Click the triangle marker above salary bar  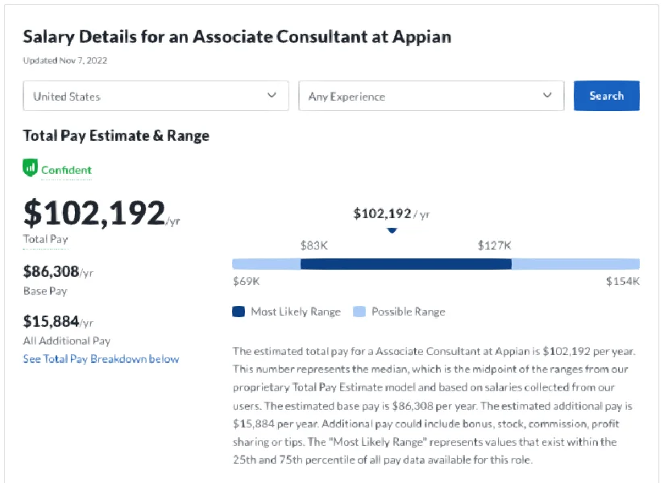(x=392, y=230)
